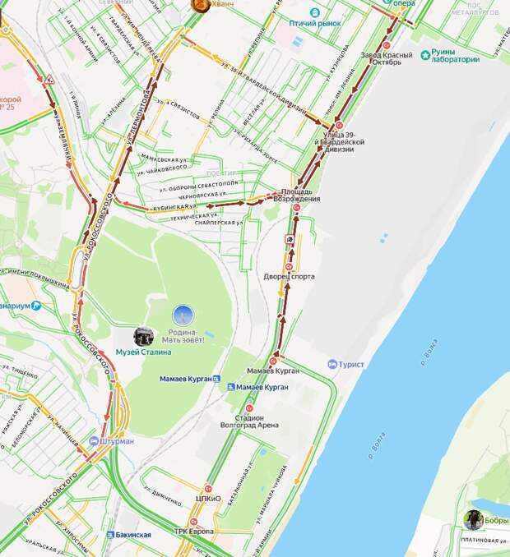The image size is (510, 557).
Task: Click the Родина-Мать зовёт monument icon
Action: [x=183, y=315]
